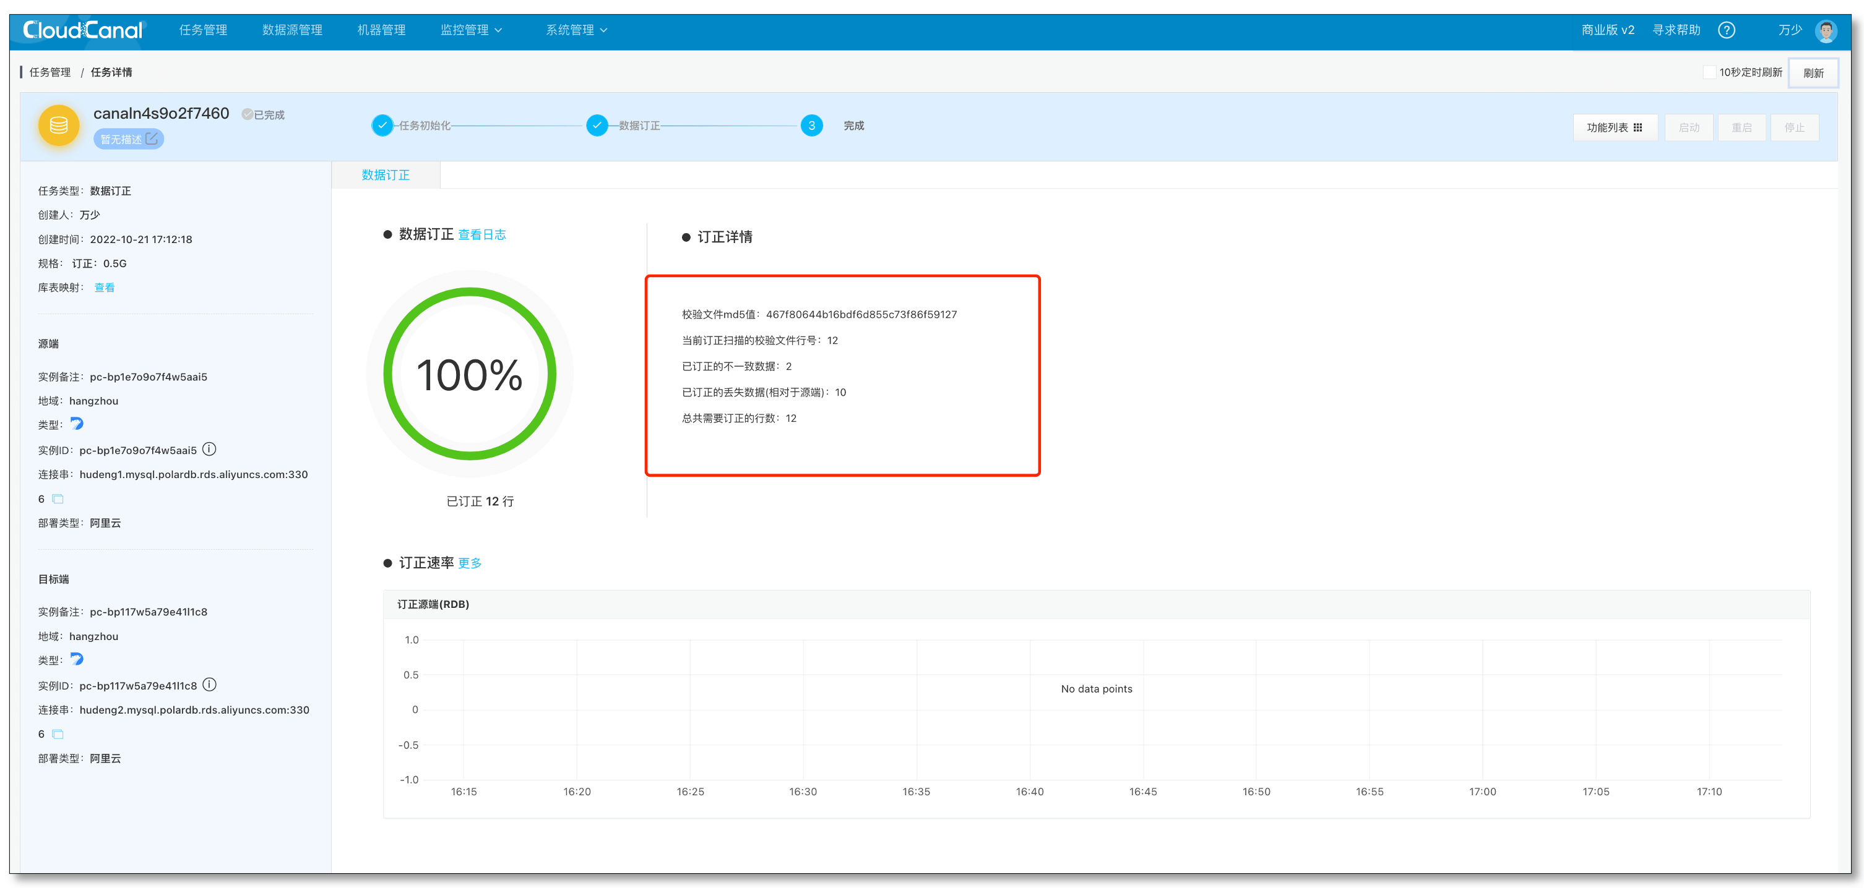
Task: Click the step 3 完成 circle
Action: (811, 125)
